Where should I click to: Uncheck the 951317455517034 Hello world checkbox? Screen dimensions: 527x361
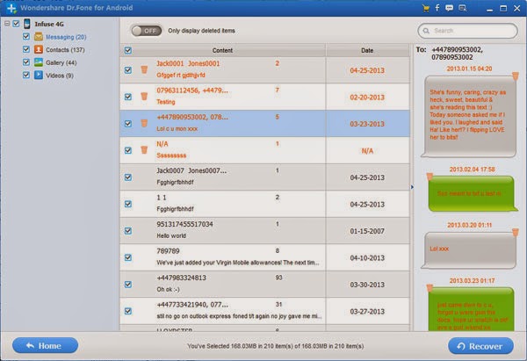128,231
